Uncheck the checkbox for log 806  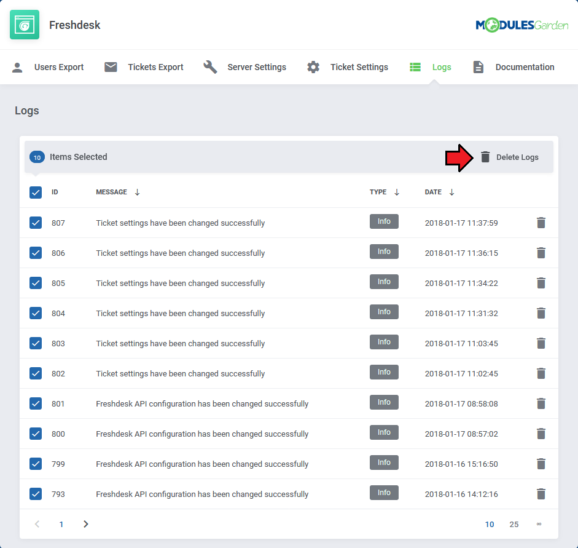pos(36,253)
